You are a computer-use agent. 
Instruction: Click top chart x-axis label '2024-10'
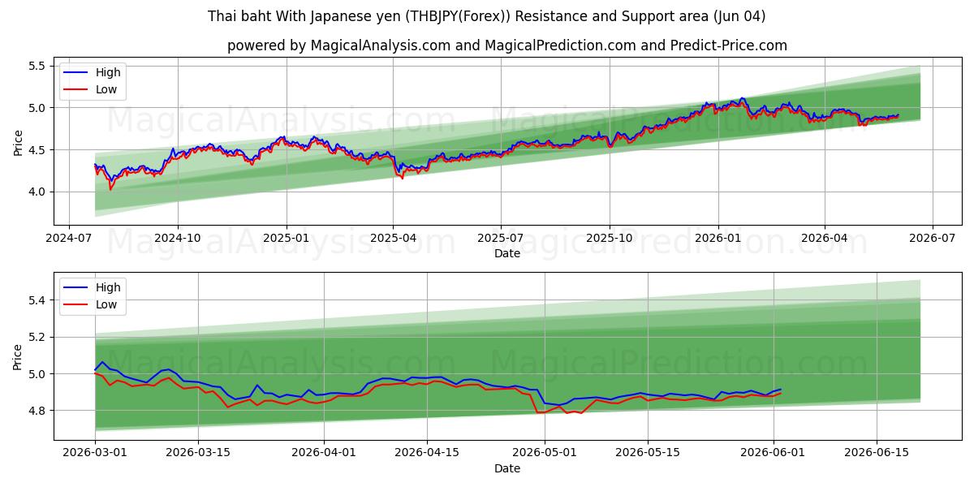click(x=178, y=239)
